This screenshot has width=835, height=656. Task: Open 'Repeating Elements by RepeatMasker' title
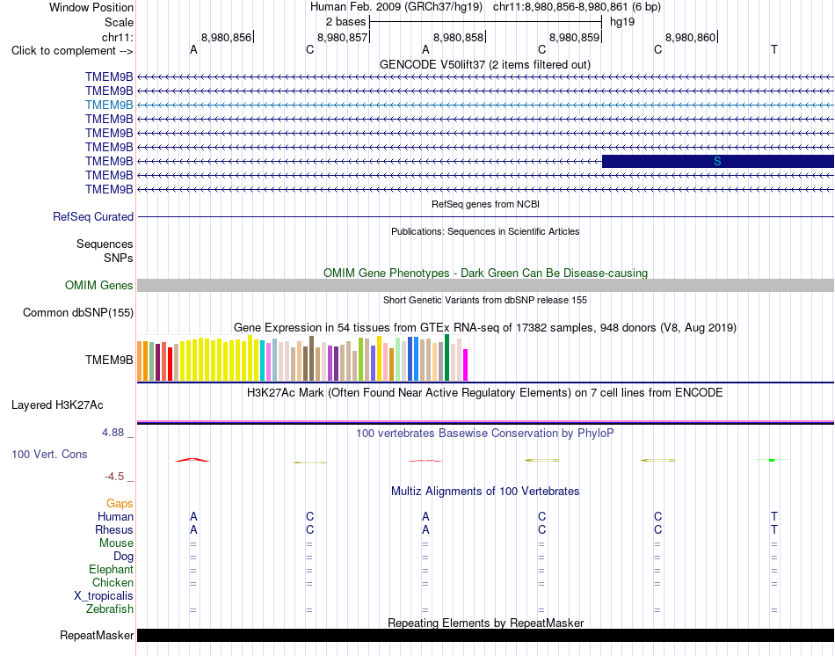[485, 623]
